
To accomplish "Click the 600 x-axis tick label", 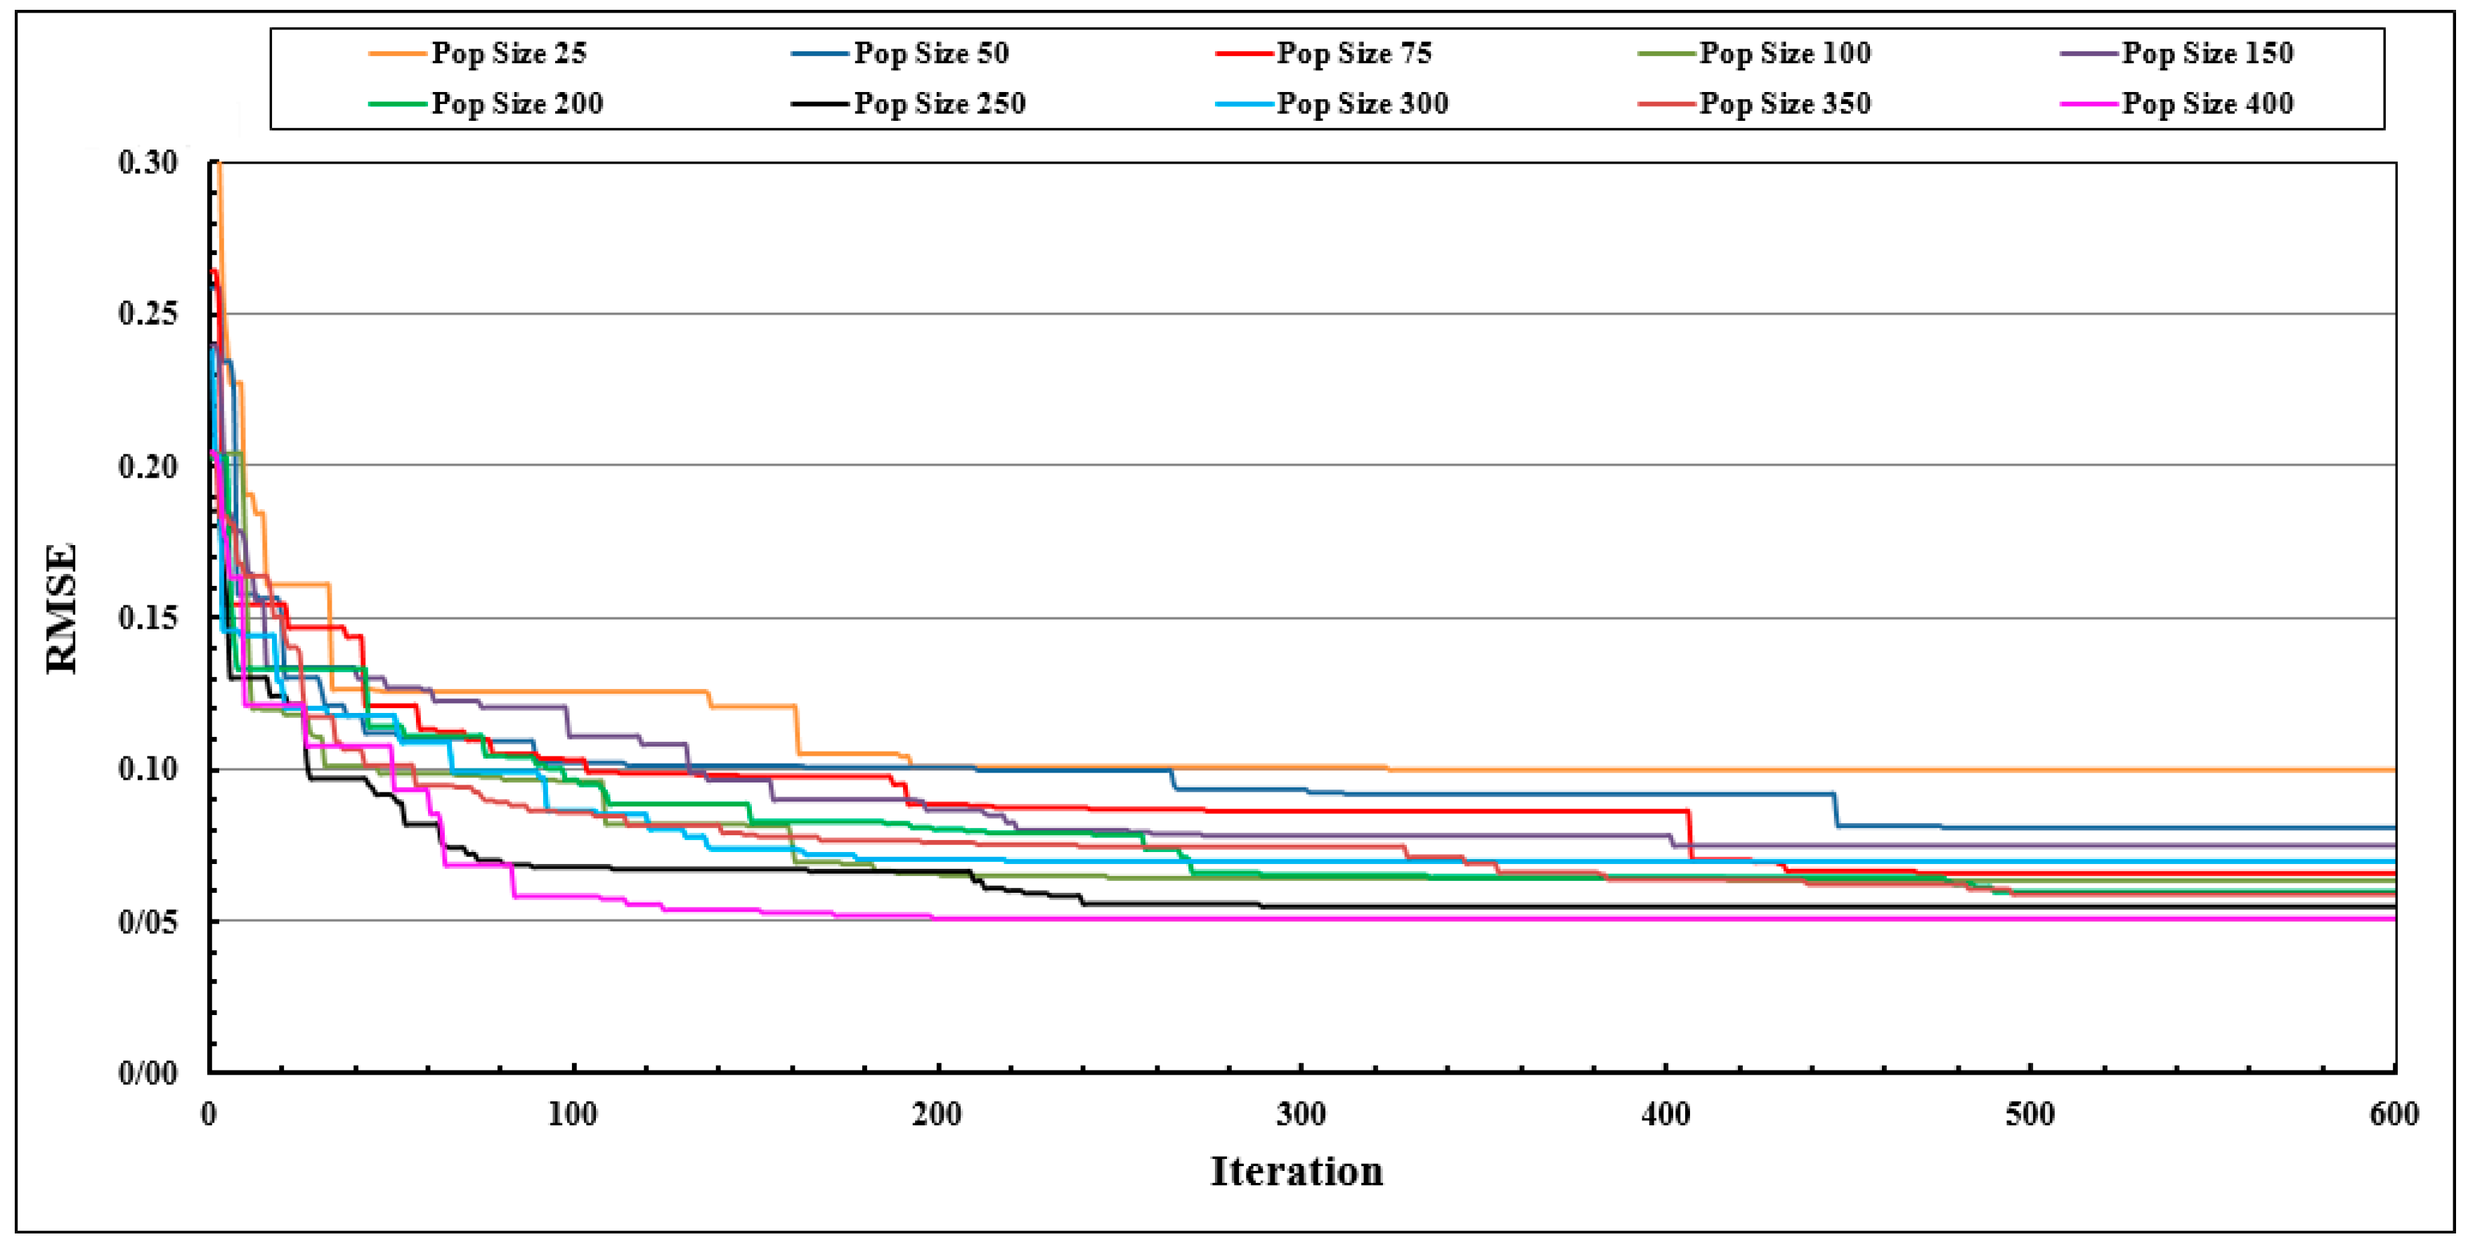I will (x=2394, y=1115).
